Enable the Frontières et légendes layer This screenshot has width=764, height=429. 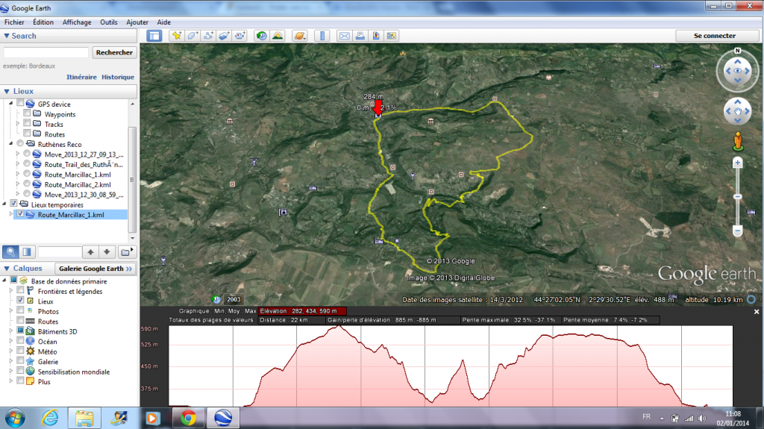point(20,290)
